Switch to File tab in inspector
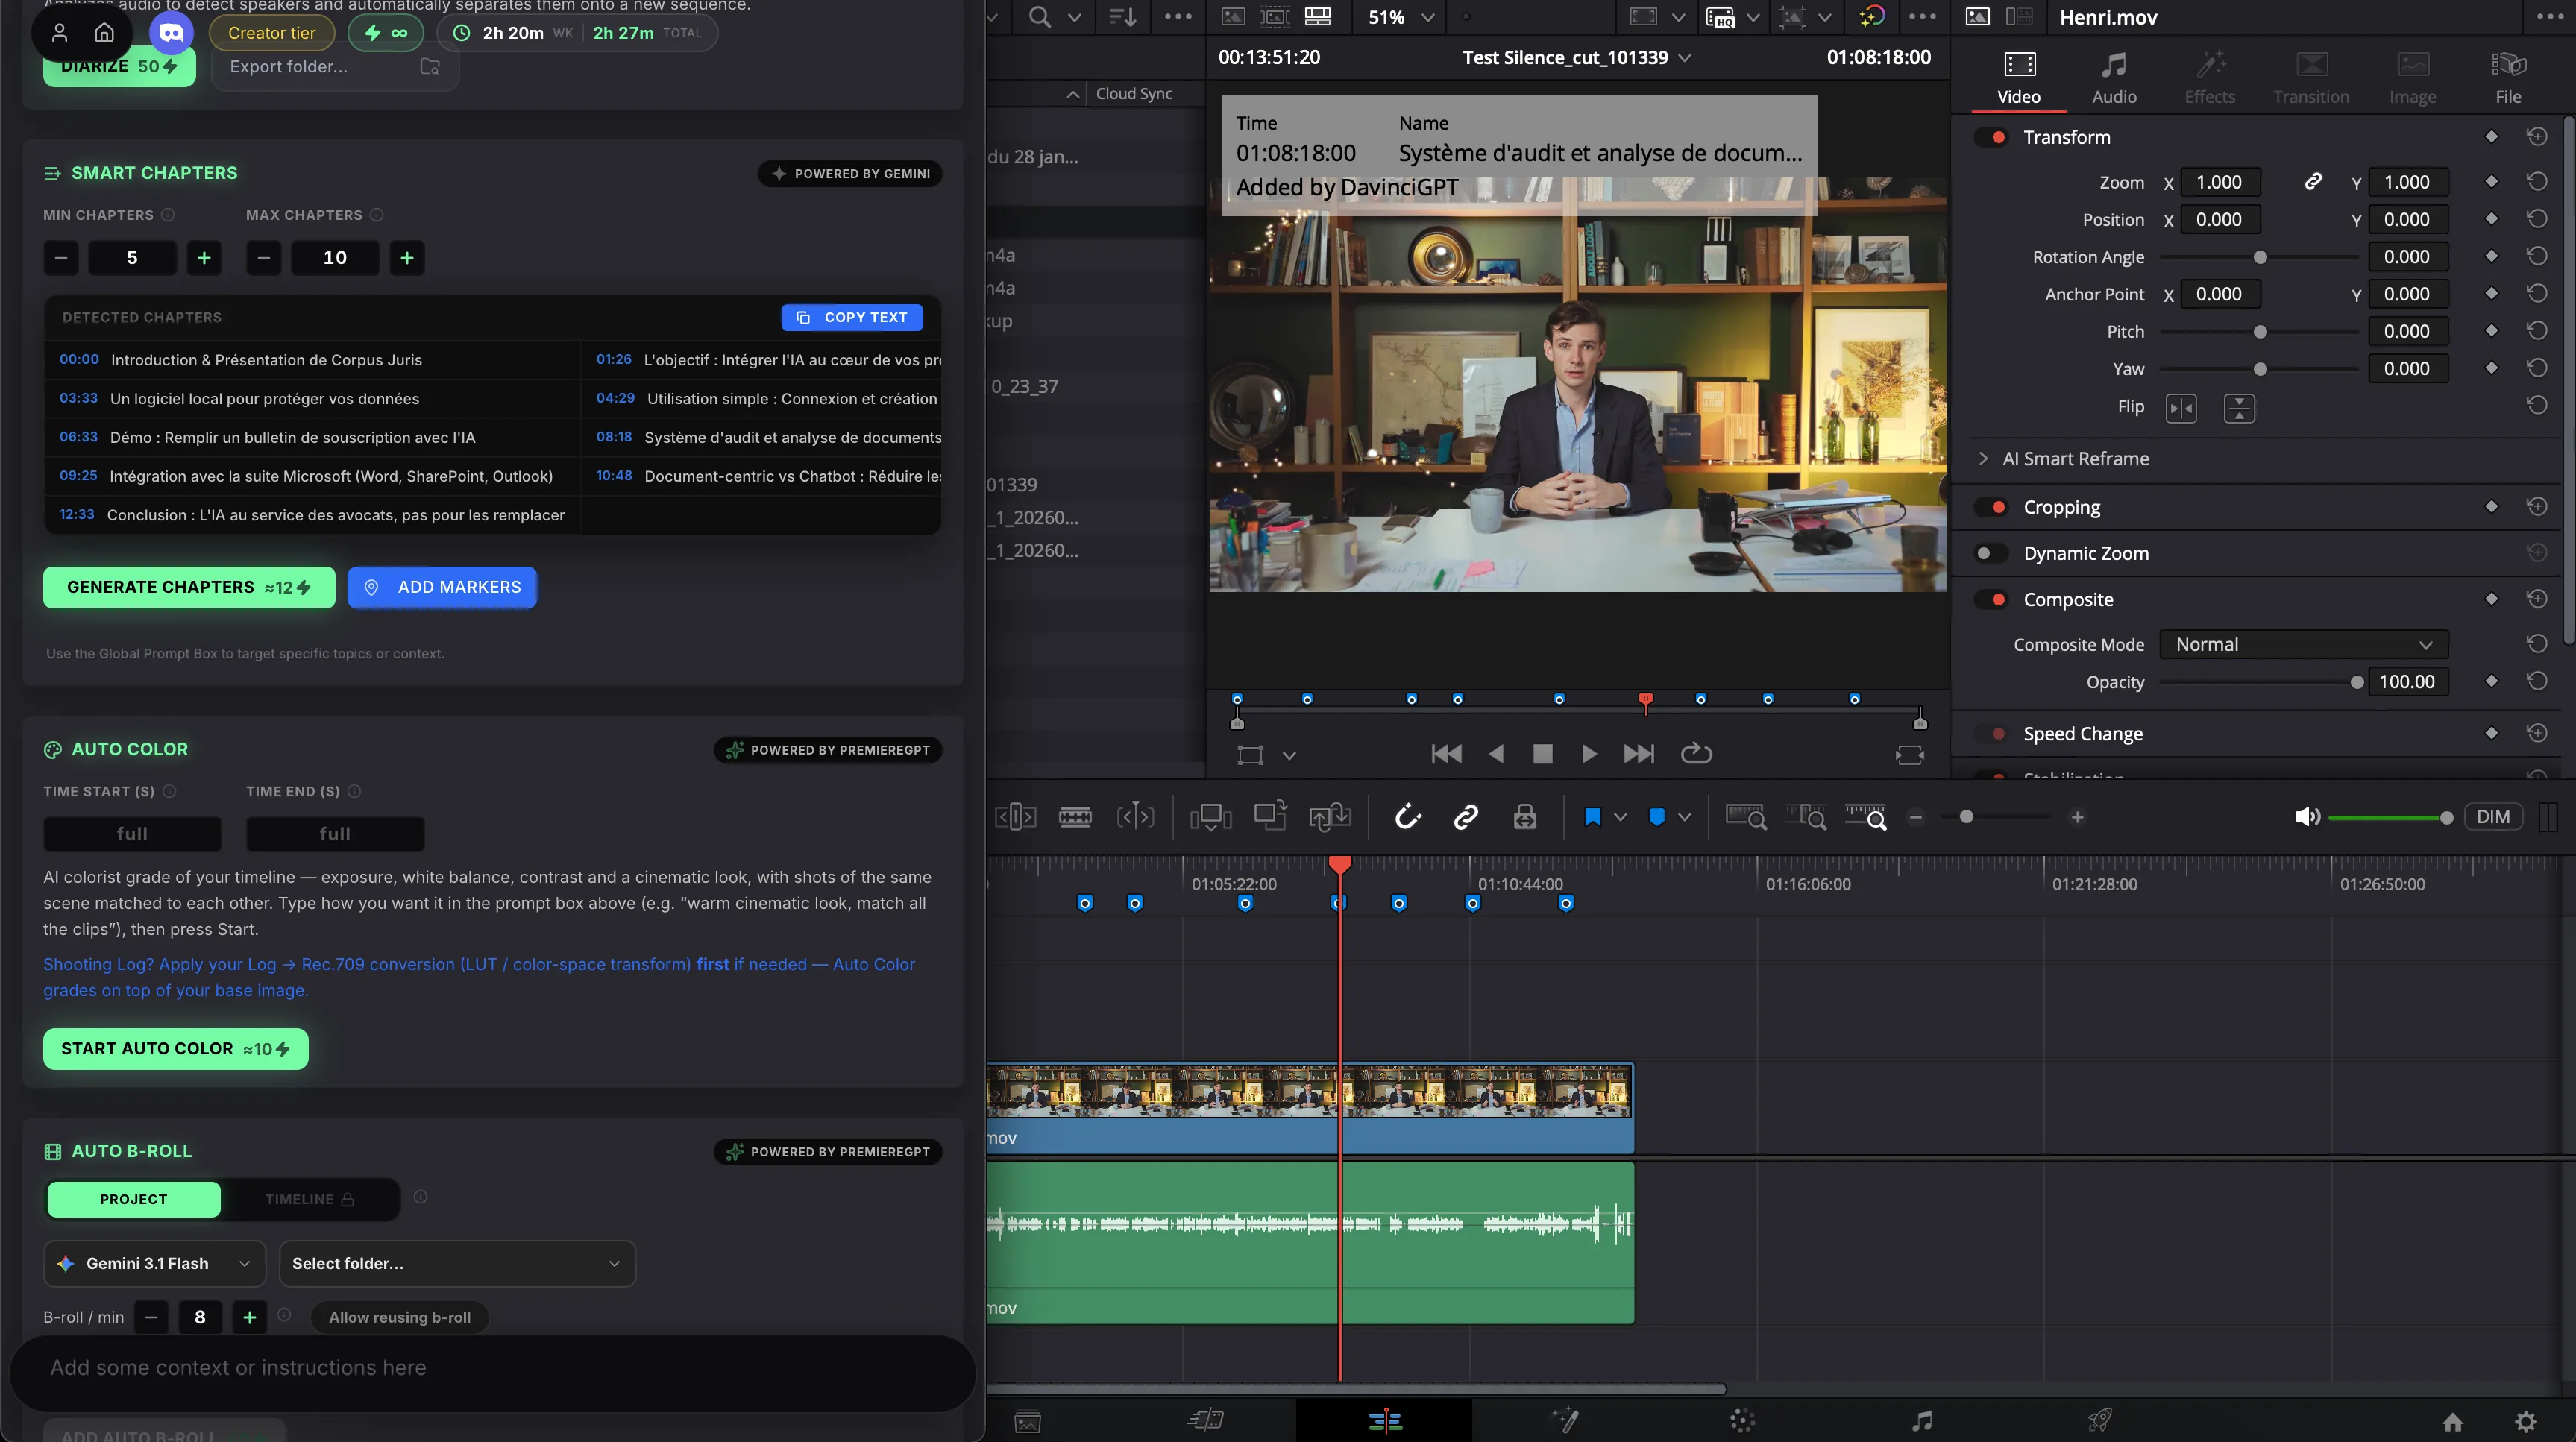2576x1442 pixels. click(2508, 77)
